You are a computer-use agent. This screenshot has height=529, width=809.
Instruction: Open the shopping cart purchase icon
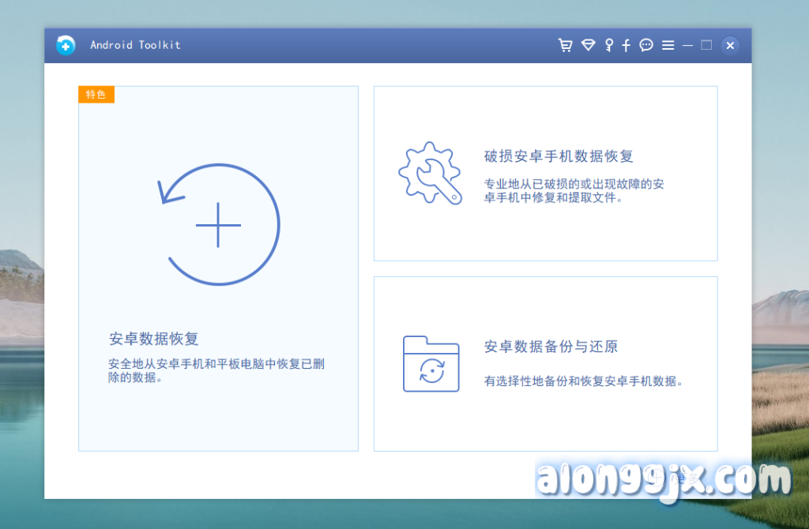point(565,46)
